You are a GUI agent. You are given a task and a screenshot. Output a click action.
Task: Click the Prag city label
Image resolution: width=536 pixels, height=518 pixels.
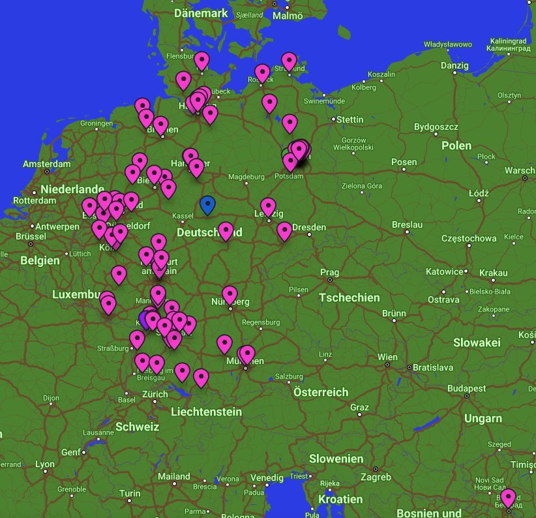click(x=329, y=272)
